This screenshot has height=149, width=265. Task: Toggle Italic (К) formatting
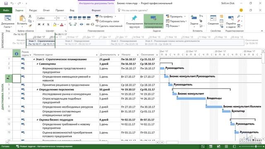43,24
